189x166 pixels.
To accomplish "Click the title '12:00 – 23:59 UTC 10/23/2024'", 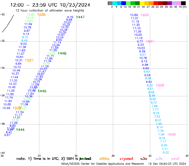I will pos(50,5).
